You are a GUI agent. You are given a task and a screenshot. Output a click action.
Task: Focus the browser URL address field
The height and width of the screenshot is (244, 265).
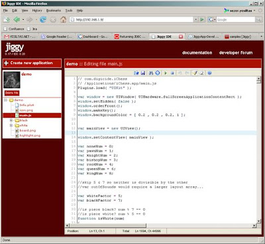pyautogui.click(x=131, y=20)
